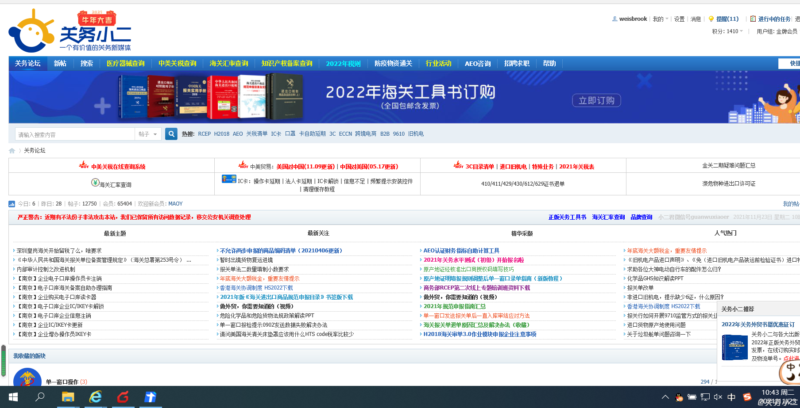
Task: Click the lightbulb reminder icon
Action: pos(711,19)
